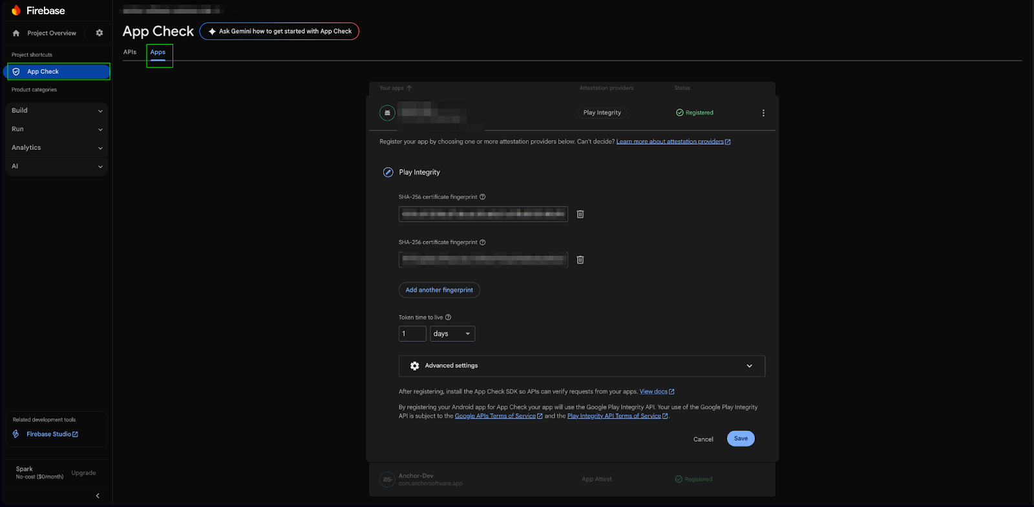Click the App Check shield icon
1034x507 pixels.
pos(16,72)
